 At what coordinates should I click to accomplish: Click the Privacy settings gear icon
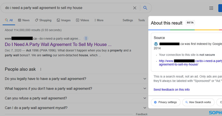[155, 102]
